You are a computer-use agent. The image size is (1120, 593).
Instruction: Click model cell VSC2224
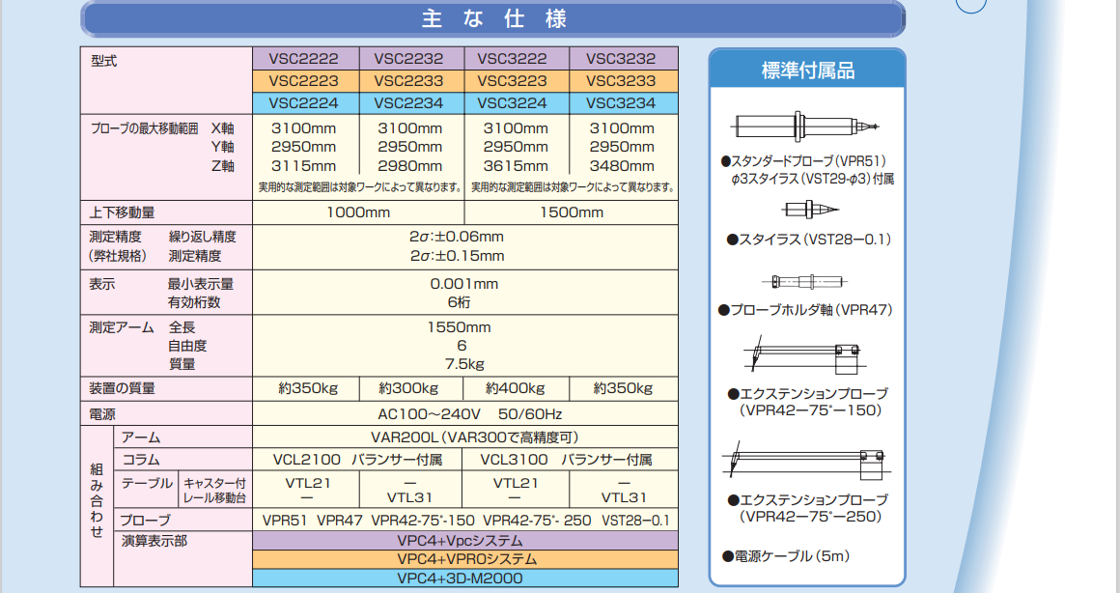click(305, 103)
